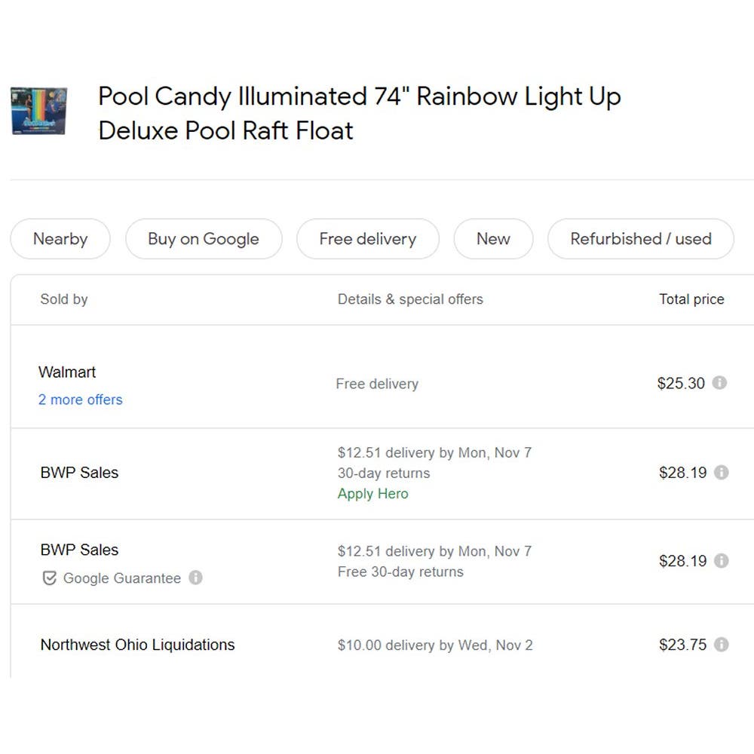Viewport: 754px width, 754px height.
Task: Click the Sold by column header
Action: click(64, 299)
